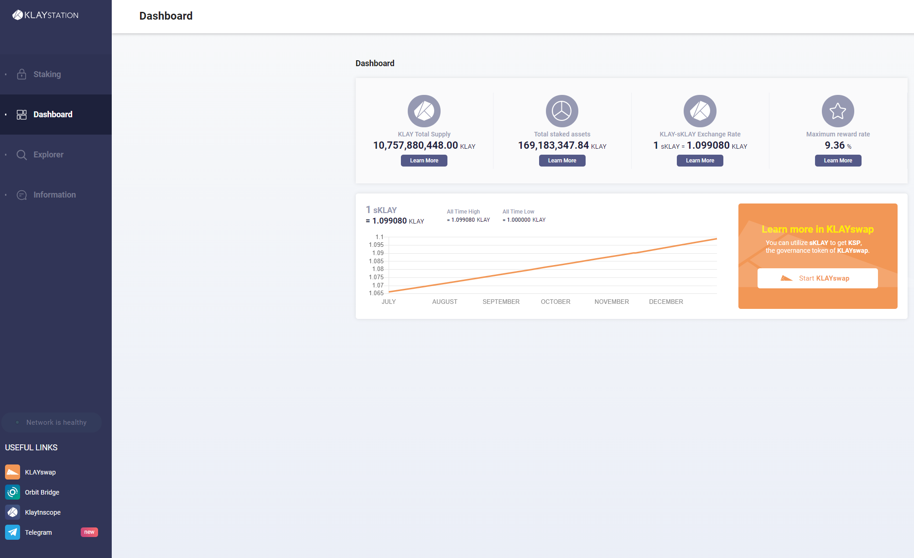Click the sKLAY exchange rate line chart
The image size is (914, 558).
552,265
